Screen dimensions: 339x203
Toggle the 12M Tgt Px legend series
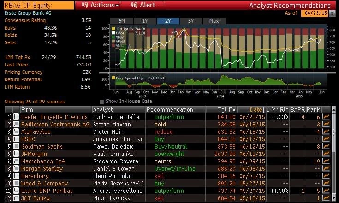113,29
